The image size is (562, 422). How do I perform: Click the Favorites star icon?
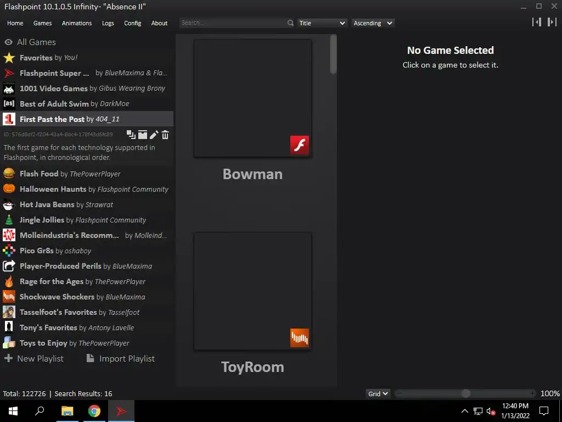coord(9,57)
